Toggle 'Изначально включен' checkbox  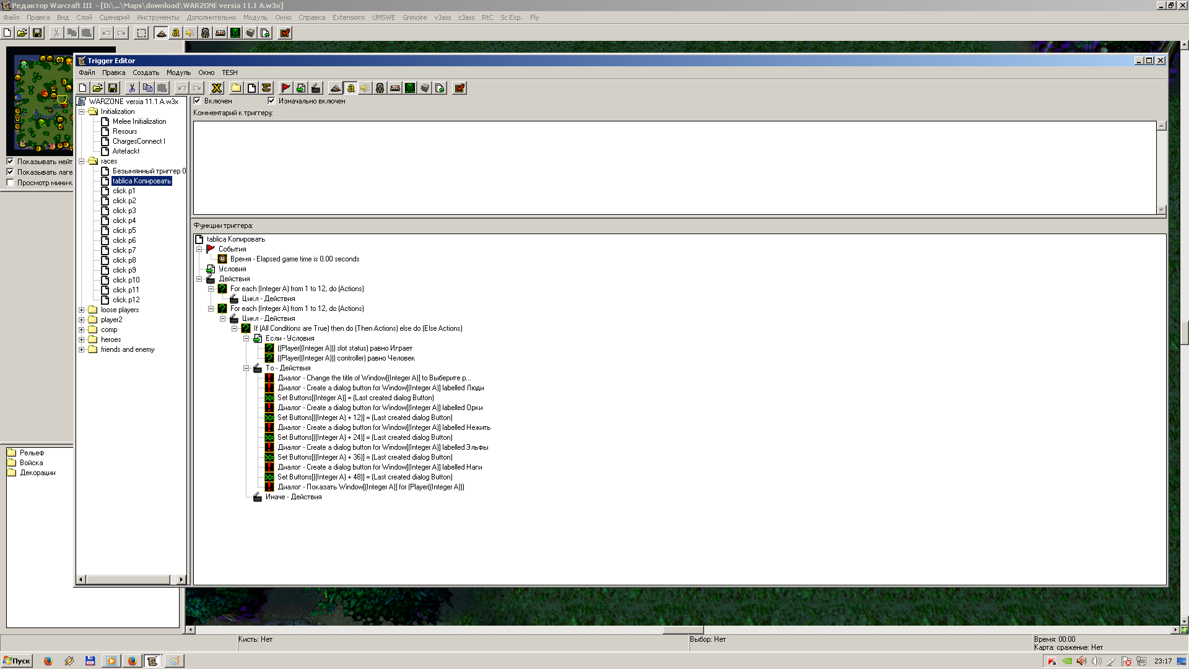(271, 101)
